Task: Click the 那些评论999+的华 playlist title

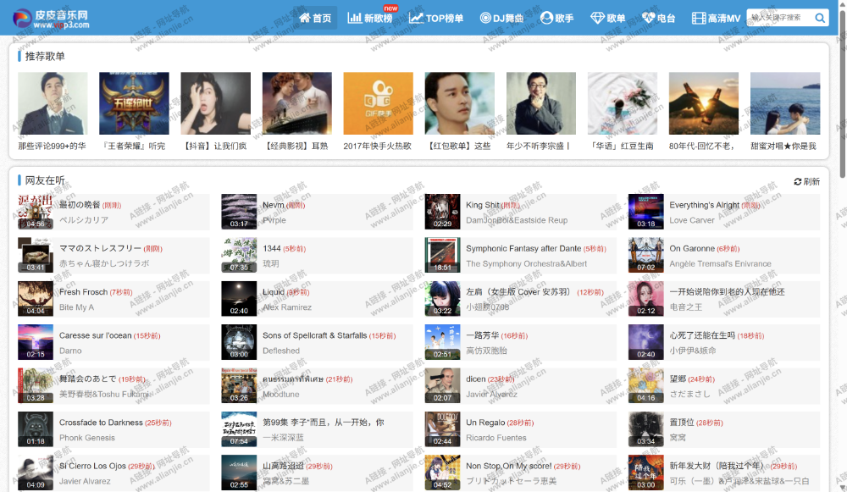Action: [x=52, y=146]
